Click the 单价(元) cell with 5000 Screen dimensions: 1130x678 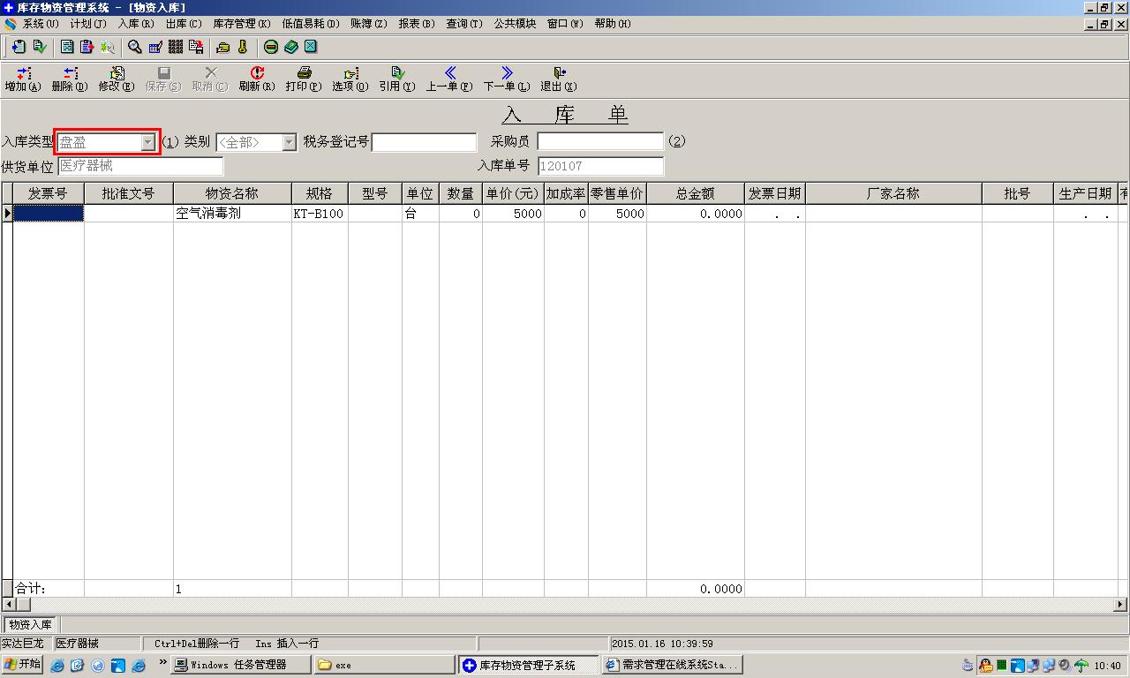[x=513, y=214]
